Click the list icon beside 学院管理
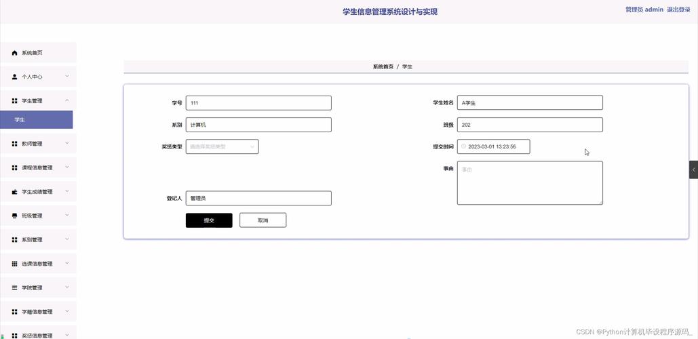The image size is (698, 339). 15,288
